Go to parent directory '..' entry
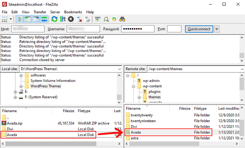 click(8, 117)
